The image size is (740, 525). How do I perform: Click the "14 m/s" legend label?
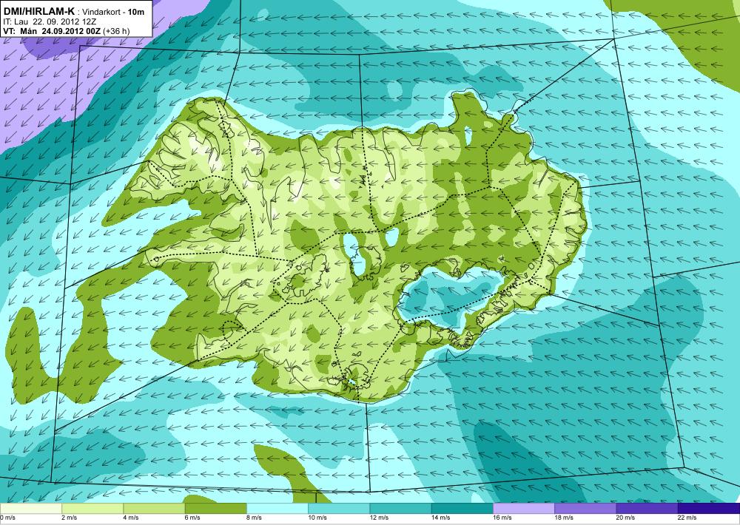pos(441,518)
